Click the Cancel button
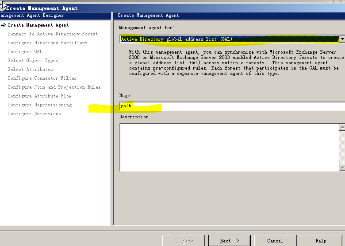 (x=275, y=241)
